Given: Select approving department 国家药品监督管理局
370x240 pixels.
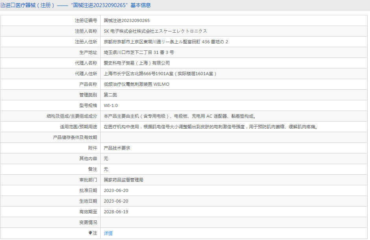Looking at the screenshot, I should click(123, 180).
